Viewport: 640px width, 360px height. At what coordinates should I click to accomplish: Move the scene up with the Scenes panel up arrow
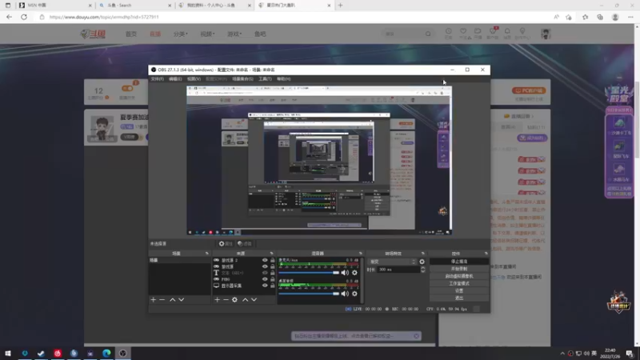[173, 299]
